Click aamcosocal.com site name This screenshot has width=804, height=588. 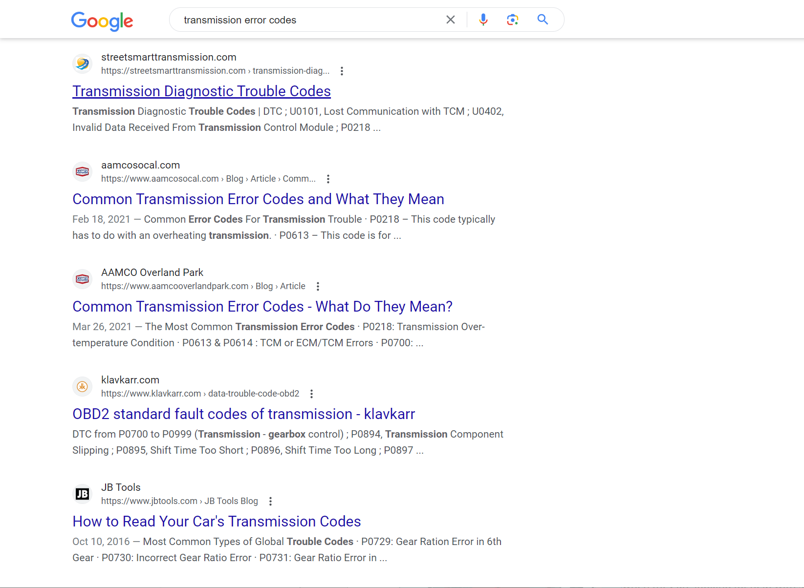coord(140,165)
